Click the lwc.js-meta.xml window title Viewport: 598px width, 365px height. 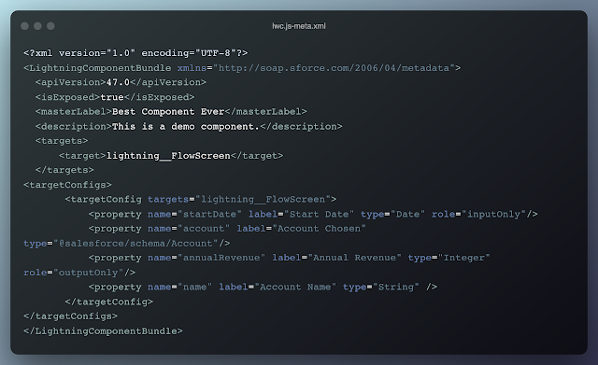299,26
